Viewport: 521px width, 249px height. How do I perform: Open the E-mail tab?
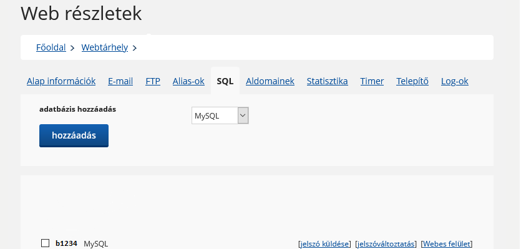pyautogui.click(x=120, y=81)
